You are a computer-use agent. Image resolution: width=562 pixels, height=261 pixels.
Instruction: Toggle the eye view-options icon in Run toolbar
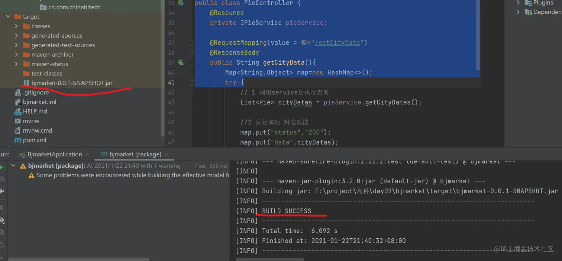click(x=2, y=220)
